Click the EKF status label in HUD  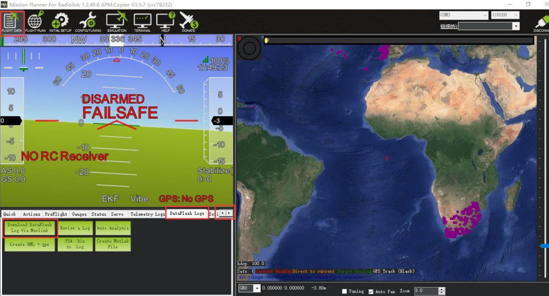110,199
